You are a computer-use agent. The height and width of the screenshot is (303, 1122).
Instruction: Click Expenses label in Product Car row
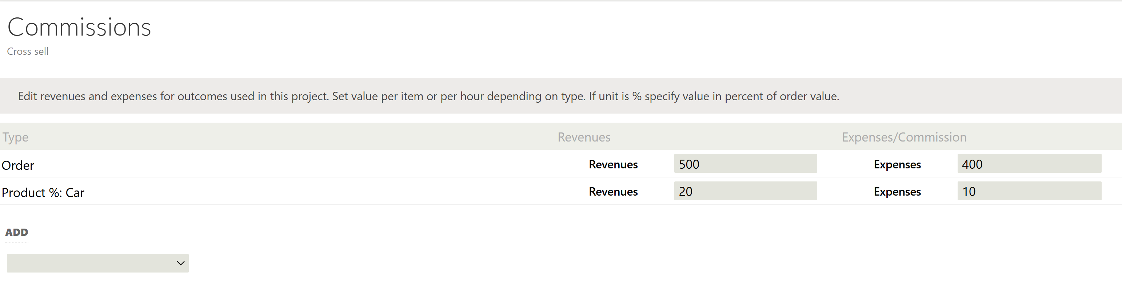(x=897, y=192)
